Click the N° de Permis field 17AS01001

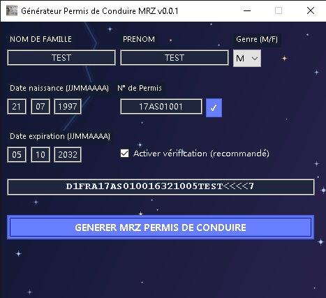[x=161, y=107]
